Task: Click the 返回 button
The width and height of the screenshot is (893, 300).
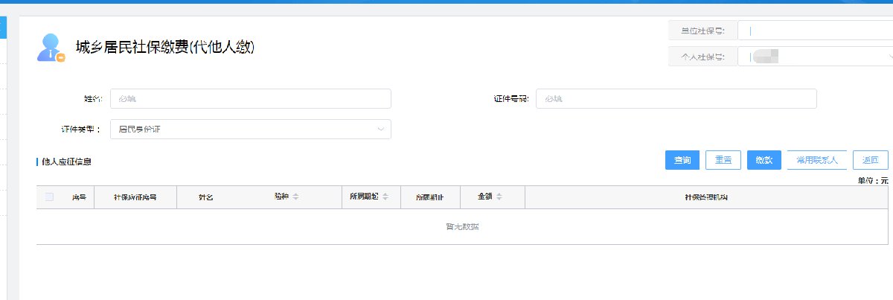Action: (870, 160)
